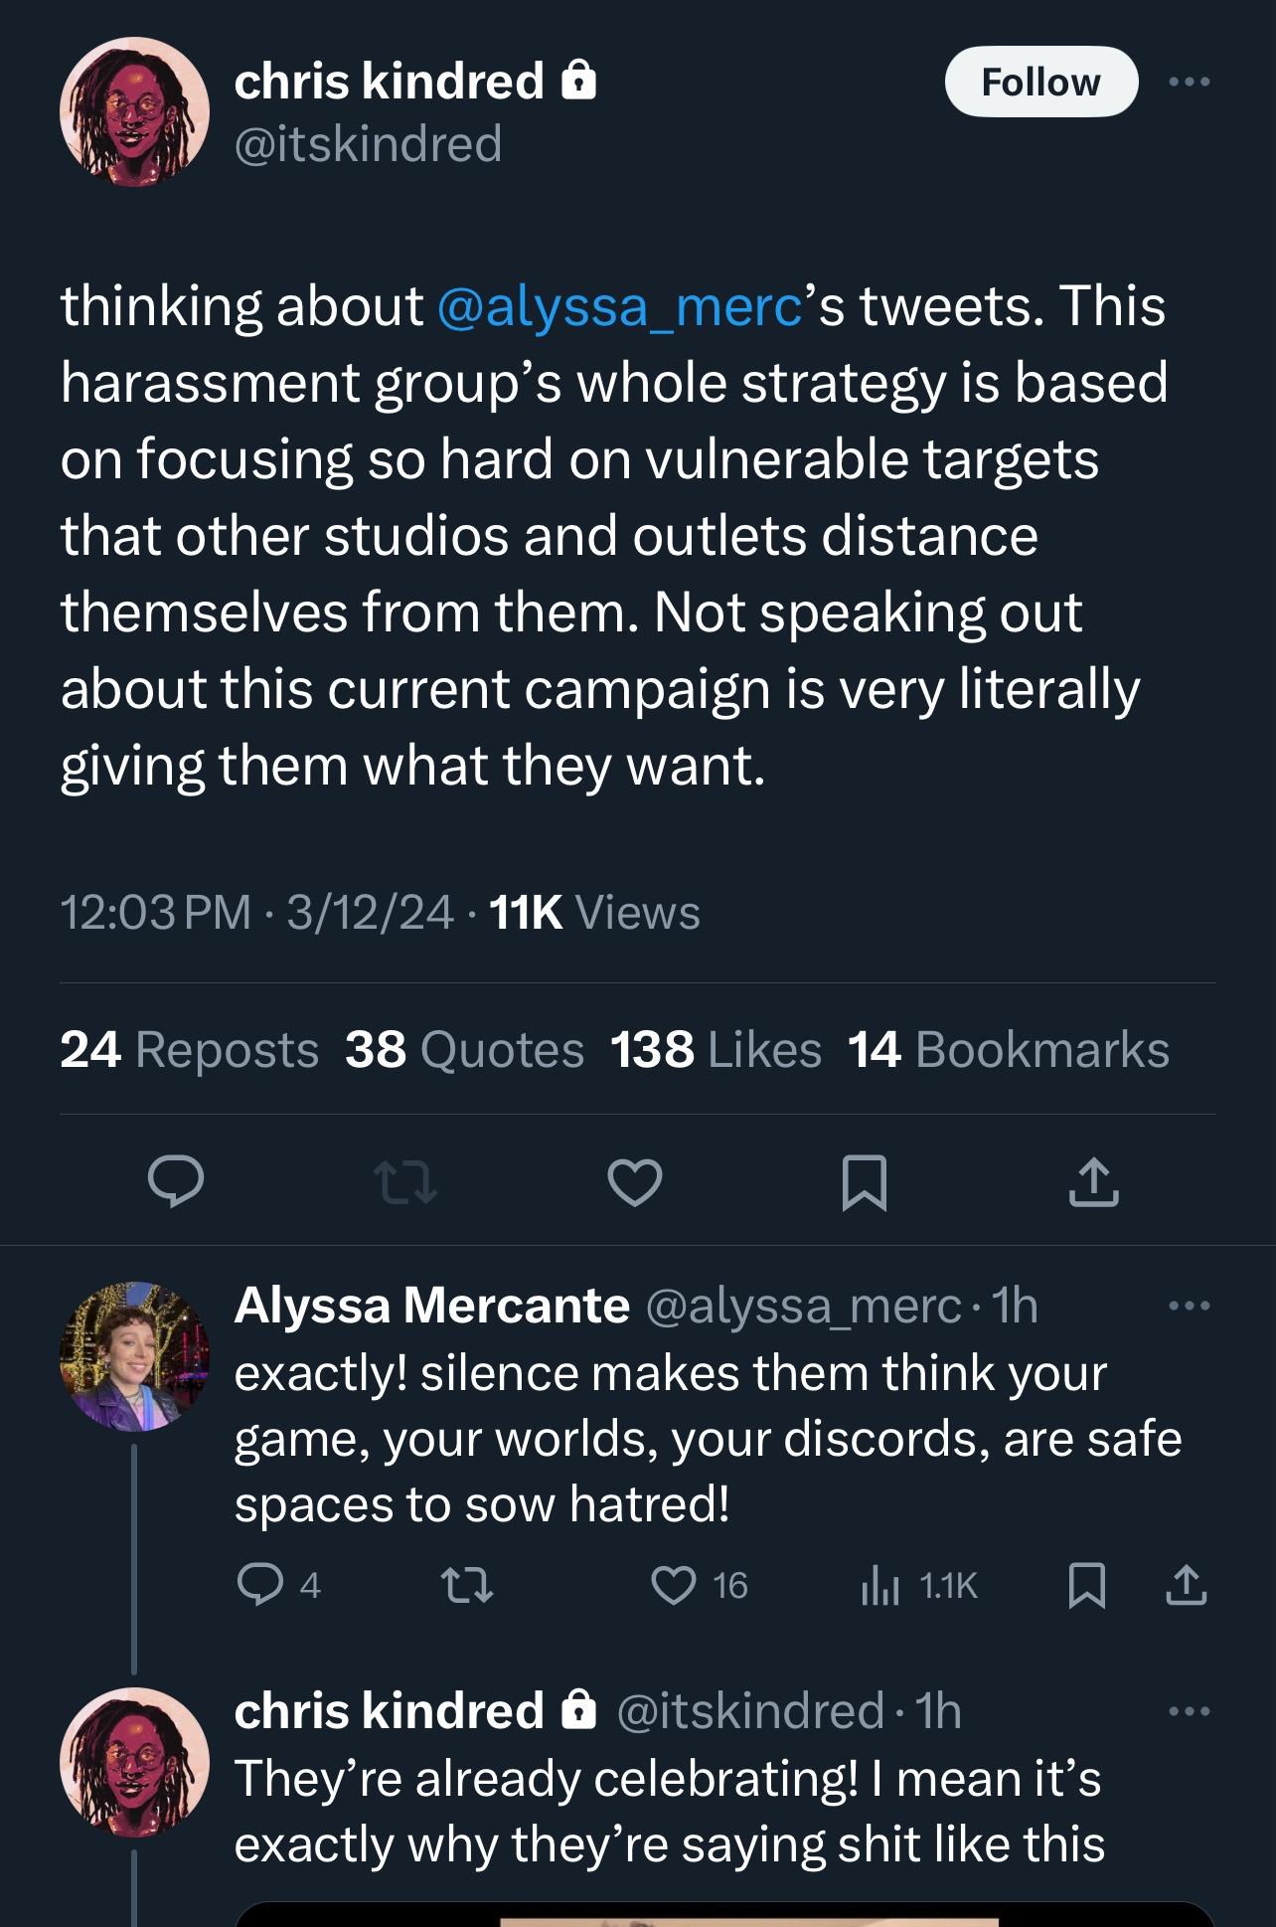Open more options menu for main tweet
1276x1927 pixels.
(1189, 82)
